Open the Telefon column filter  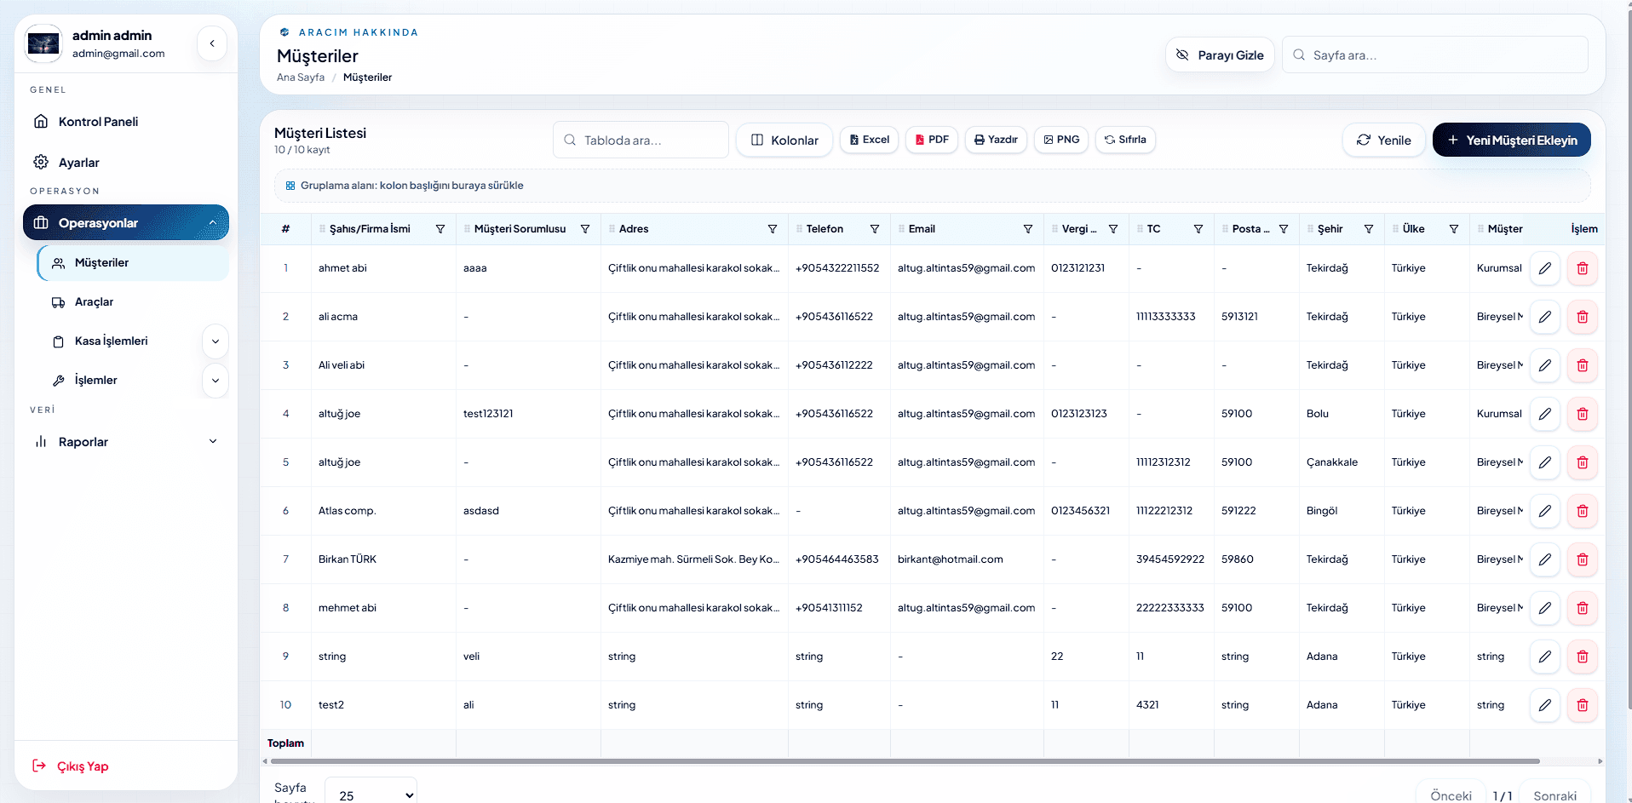coord(874,229)
